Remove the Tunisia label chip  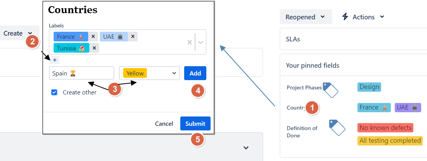click(x=95, y=48)
